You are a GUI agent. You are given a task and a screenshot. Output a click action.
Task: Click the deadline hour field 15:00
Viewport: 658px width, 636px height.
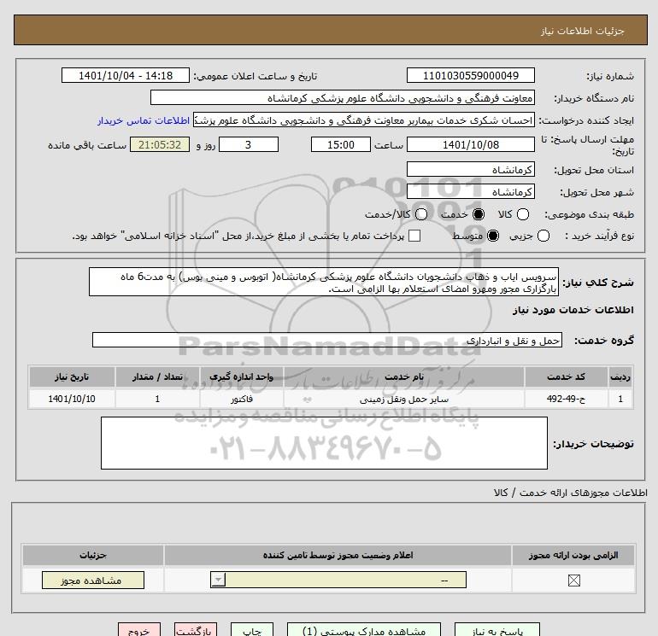click(x=341, y=144)
